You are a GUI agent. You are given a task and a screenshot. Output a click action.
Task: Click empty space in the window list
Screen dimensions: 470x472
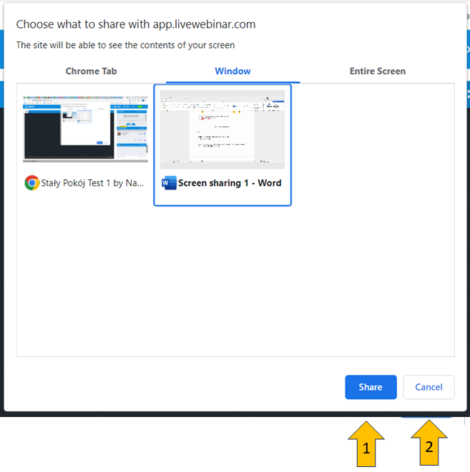pyautogui.click(x=235, y=286)
